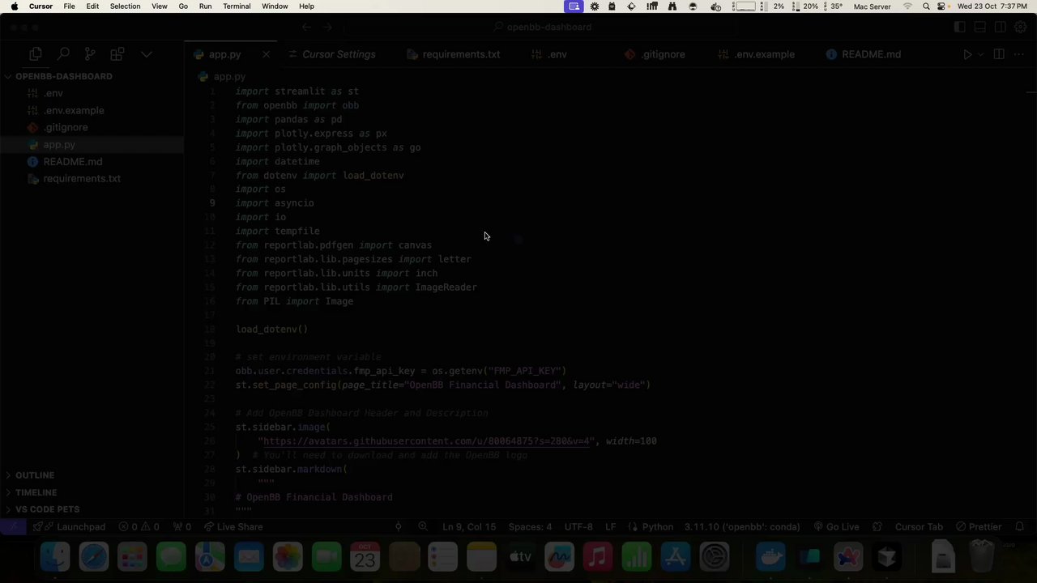This screenshot has width=1037, height=583.
Task: Open .env.example in the explorer
Action: click(74, 110)
